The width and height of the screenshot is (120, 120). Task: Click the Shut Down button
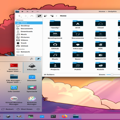25,109
